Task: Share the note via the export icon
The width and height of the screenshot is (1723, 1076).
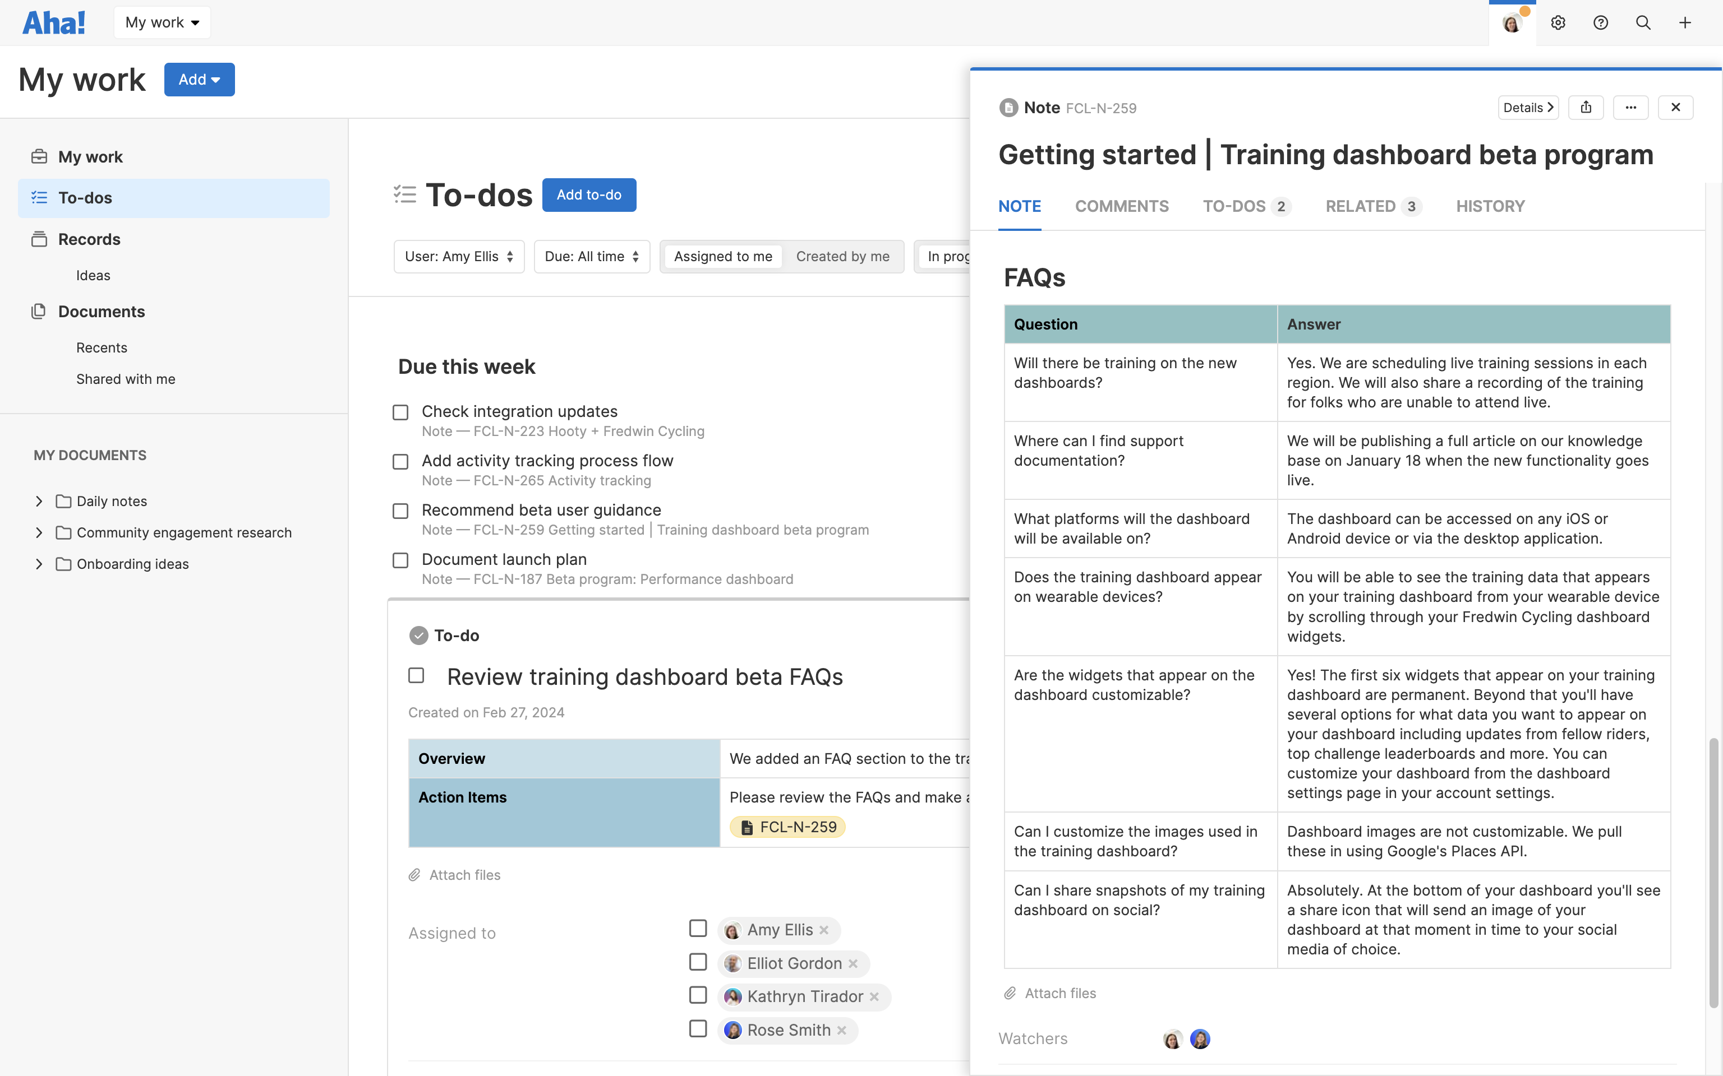Action: tap(1587, 108)
